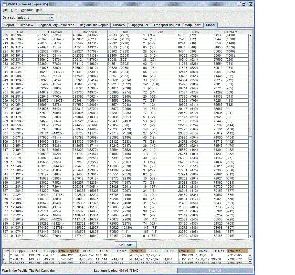Open the Turn menu

14,10
